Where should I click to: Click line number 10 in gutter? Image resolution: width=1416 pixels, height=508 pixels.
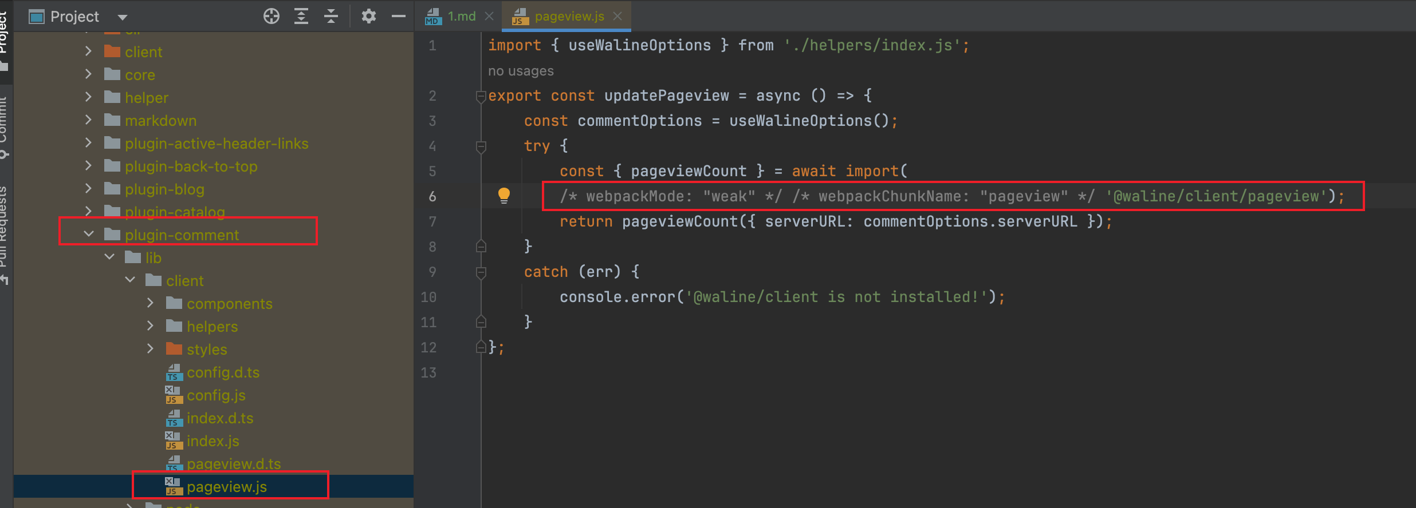pos(428,297)
